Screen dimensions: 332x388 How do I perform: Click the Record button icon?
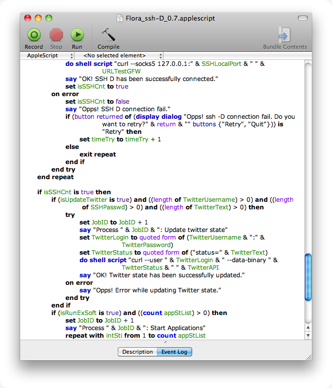34,35
